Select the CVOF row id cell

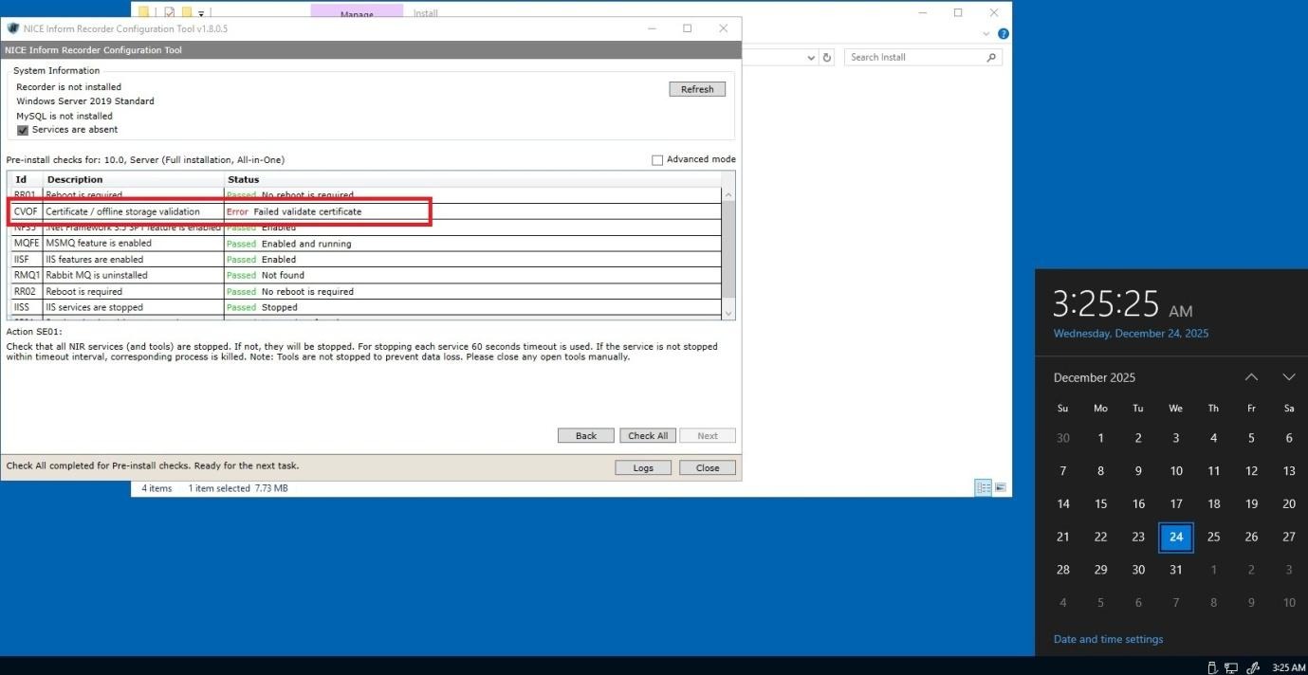click(26, 211)
